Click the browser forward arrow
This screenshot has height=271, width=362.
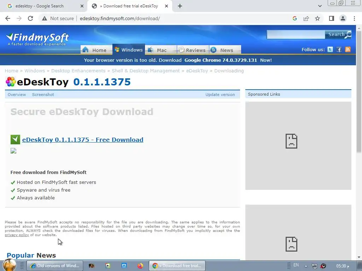pyautogui.click(x=19, y=18)
